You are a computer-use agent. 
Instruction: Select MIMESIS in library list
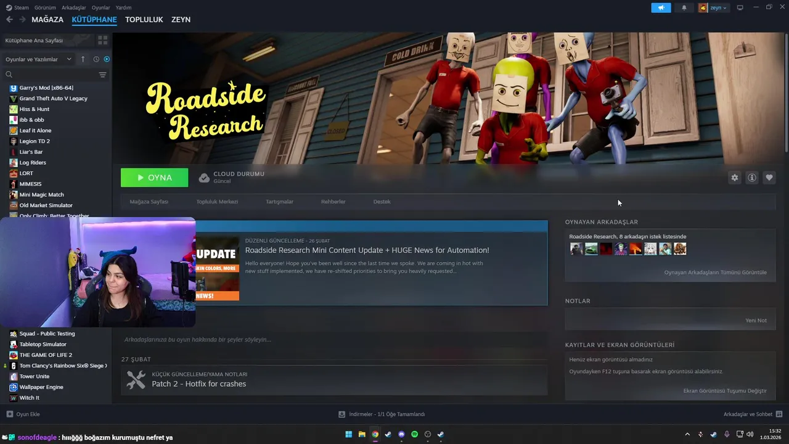(30, 184)
